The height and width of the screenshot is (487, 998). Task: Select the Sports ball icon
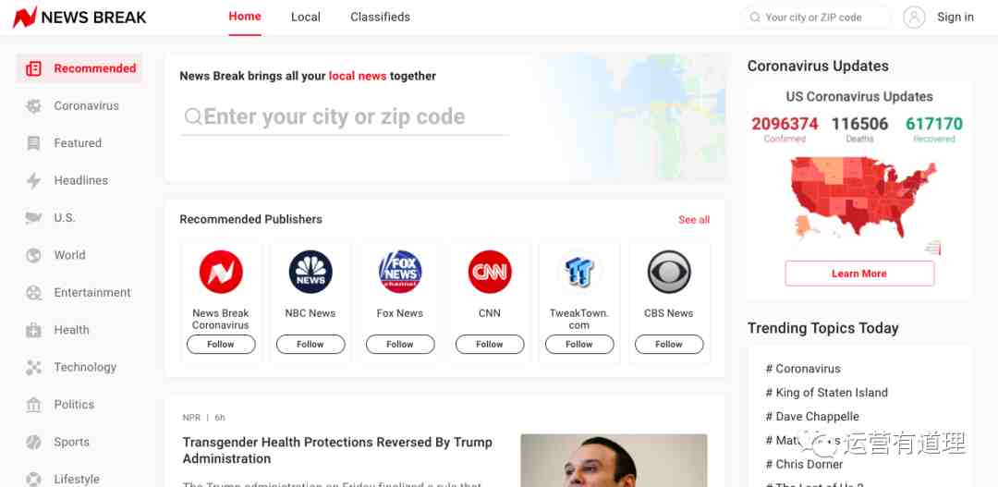33,442
